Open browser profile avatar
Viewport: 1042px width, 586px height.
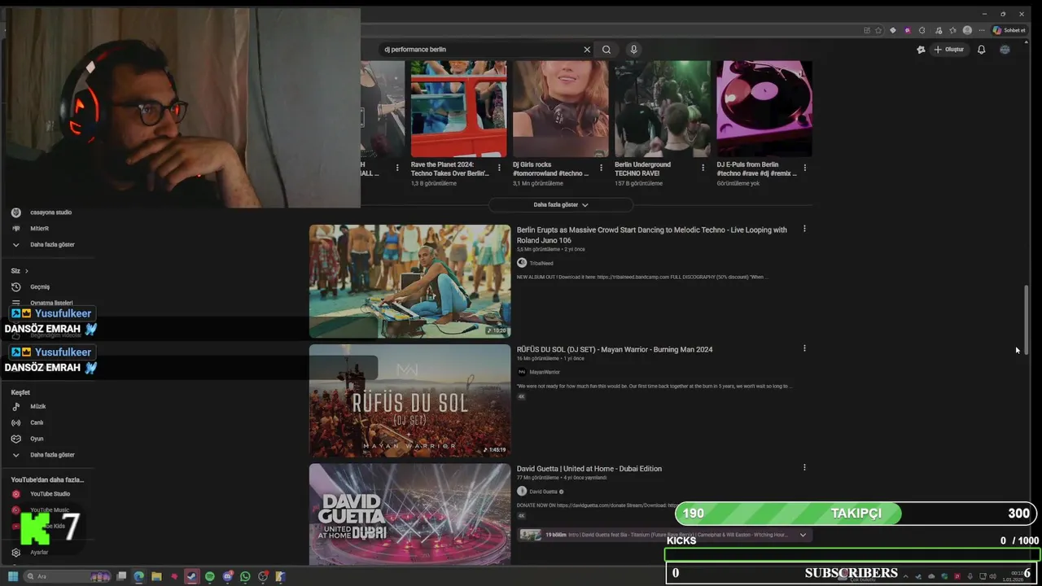[x=967, y=30]
